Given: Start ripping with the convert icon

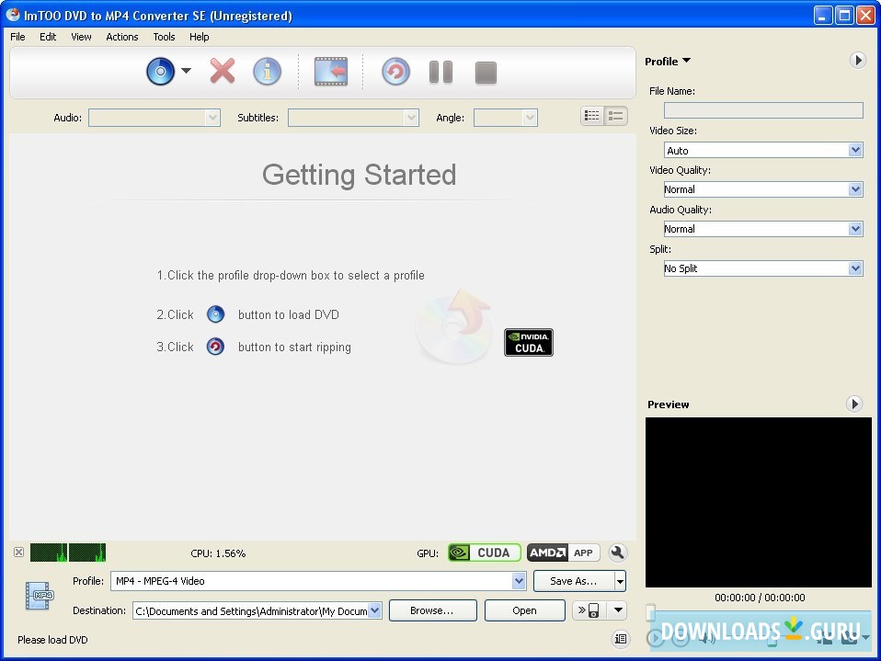Looking at the screenshot, I should (x=395, y=72).
